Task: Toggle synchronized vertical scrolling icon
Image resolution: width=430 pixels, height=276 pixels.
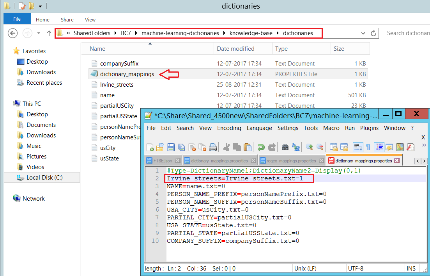Action: (x=333, y=148)
